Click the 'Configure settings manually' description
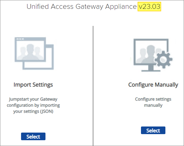184x146 pixels. click(153, 102)
